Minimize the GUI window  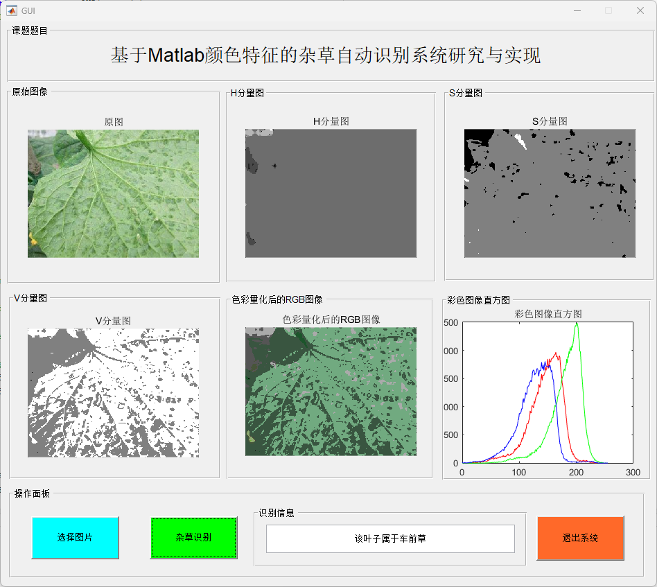pos(577,10)
